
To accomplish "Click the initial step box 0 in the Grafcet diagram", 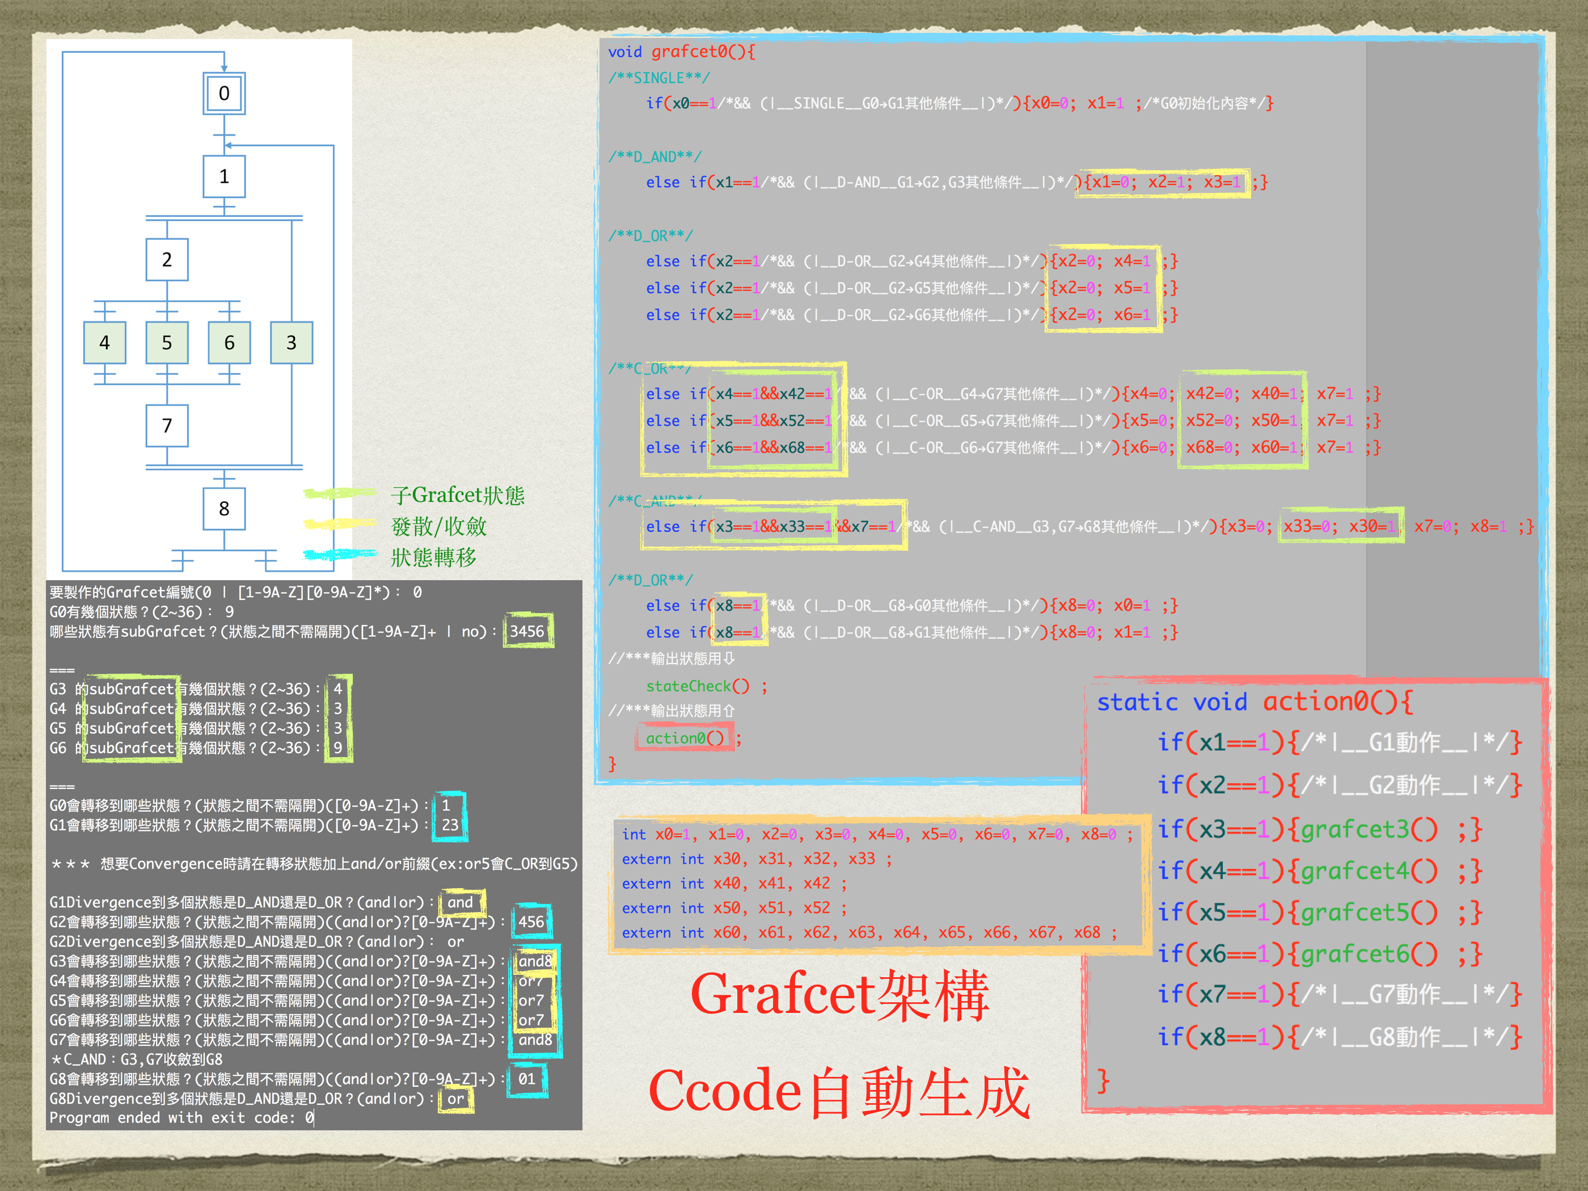I will coord(224,94).
